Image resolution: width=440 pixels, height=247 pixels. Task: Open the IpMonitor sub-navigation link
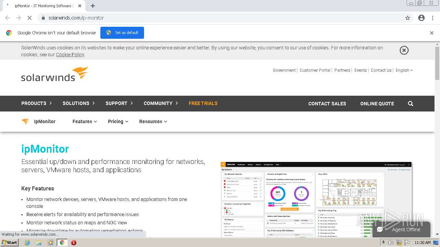click(45, 121)
